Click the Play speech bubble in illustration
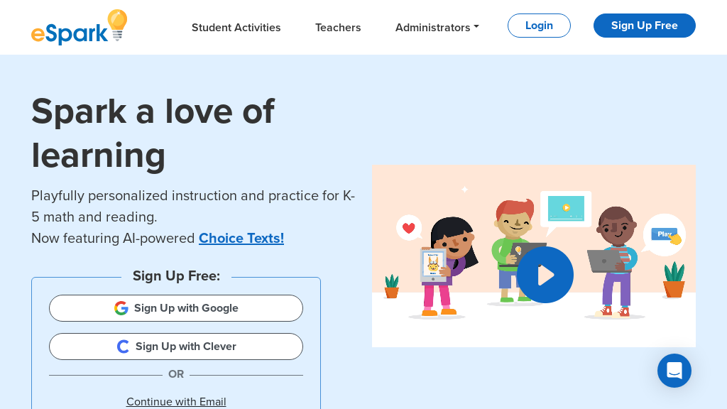The image size is (727, 409). (x=665, y=234)
